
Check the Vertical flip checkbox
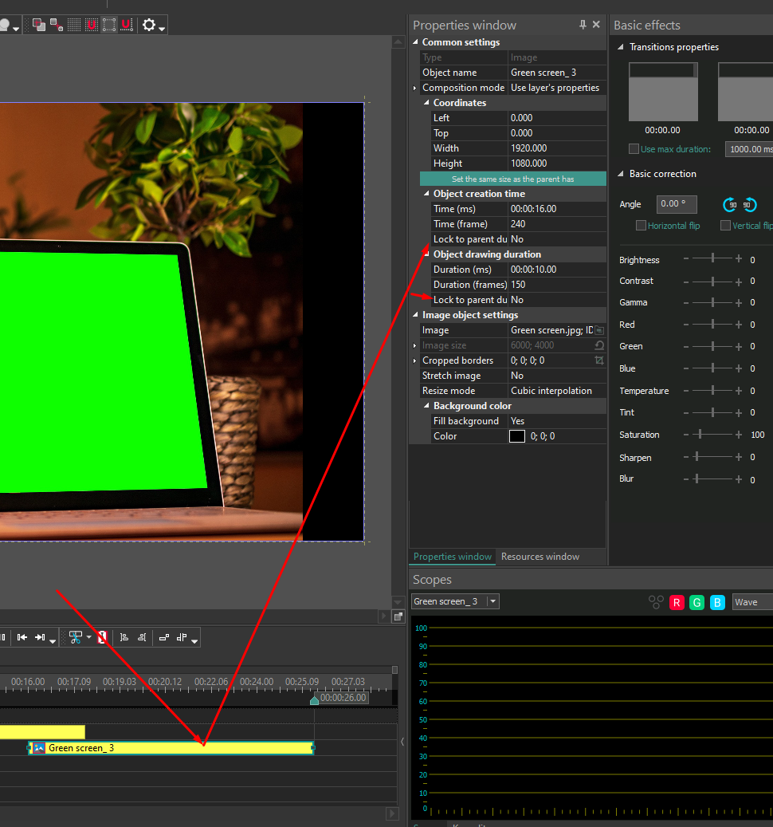[x=725, y=225]
